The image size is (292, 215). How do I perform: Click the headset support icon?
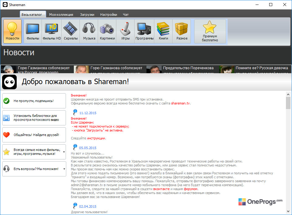(x=6, y=169)
